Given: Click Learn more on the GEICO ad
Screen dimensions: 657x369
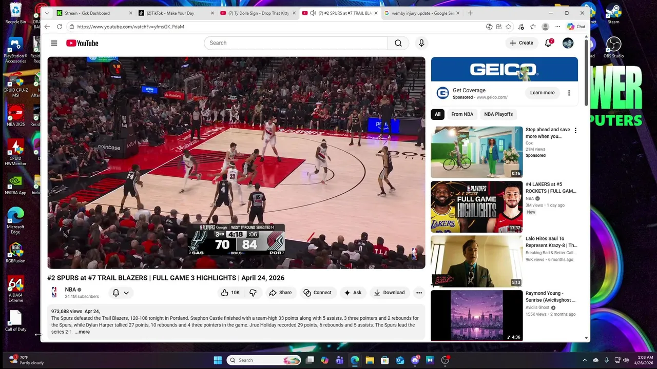Looking at the screenshot, I should point(542,93).
